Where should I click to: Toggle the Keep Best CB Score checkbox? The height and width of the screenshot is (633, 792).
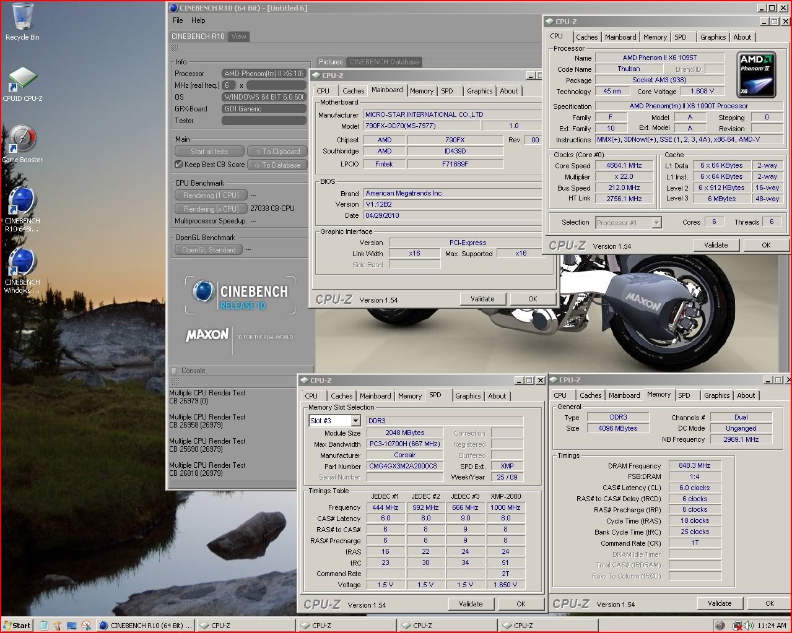178,165
